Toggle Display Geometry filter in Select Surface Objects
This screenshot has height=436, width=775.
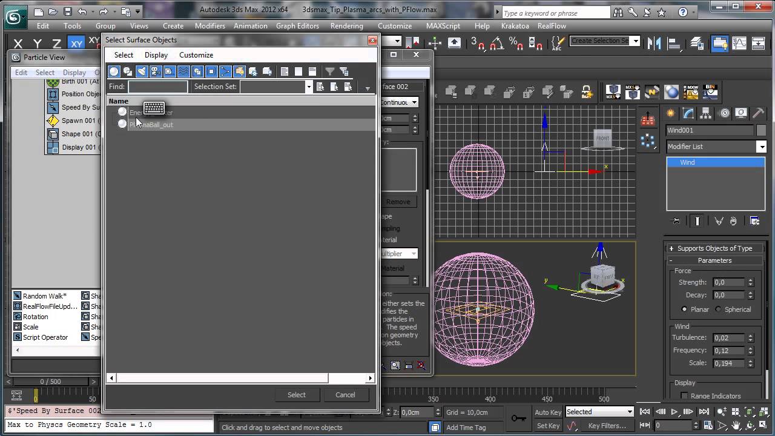(114, 71)
